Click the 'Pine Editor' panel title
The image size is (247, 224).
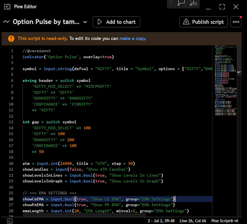point(25,7)
